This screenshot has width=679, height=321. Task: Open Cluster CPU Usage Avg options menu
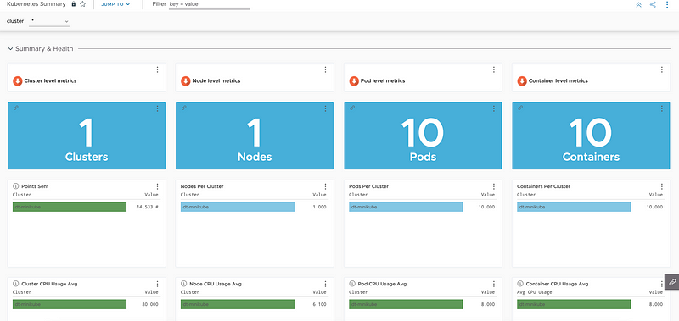[x=158, y=285]
